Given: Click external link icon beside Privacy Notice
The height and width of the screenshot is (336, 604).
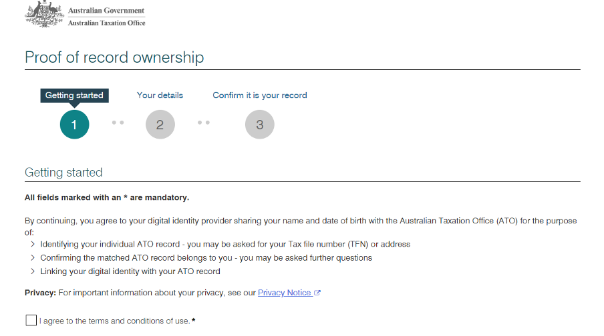Looking at the screenshot, I should pyautogui.click(x=317, y=293).
